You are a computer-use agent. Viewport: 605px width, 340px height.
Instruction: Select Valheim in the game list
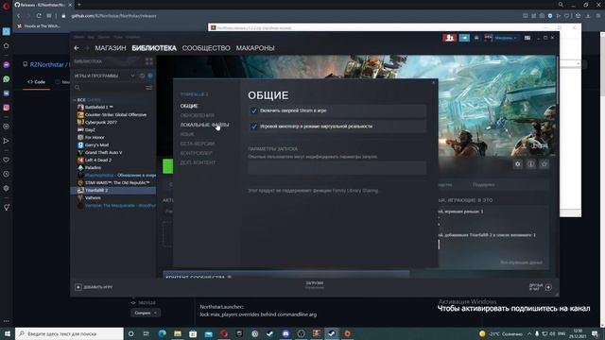click(93, 197)
